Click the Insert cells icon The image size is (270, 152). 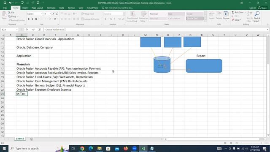coord(212,14)
